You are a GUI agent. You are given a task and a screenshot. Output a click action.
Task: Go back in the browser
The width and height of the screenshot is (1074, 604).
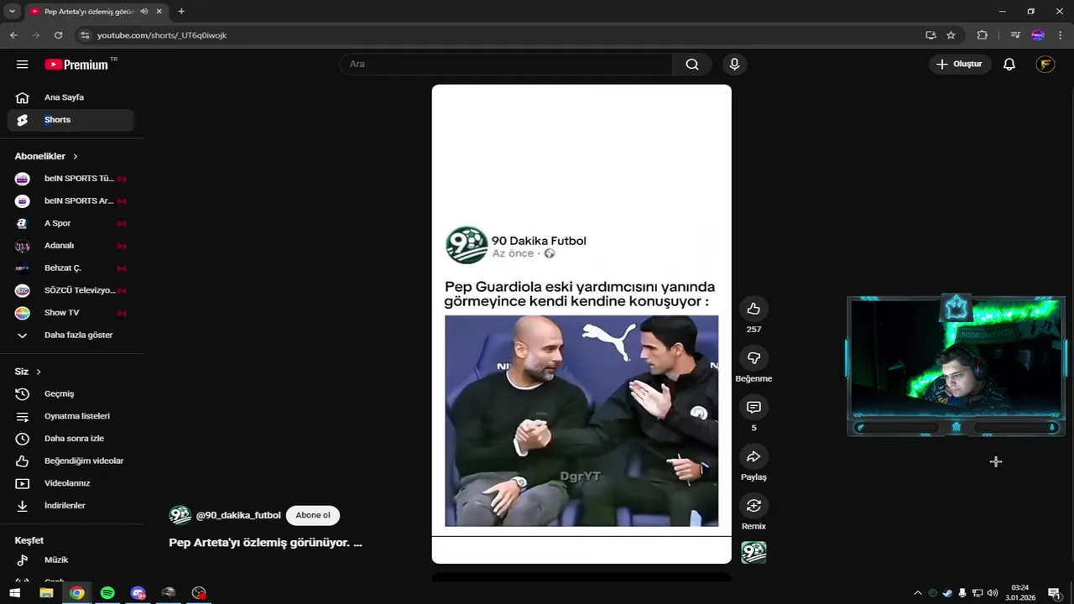[13, 35]
